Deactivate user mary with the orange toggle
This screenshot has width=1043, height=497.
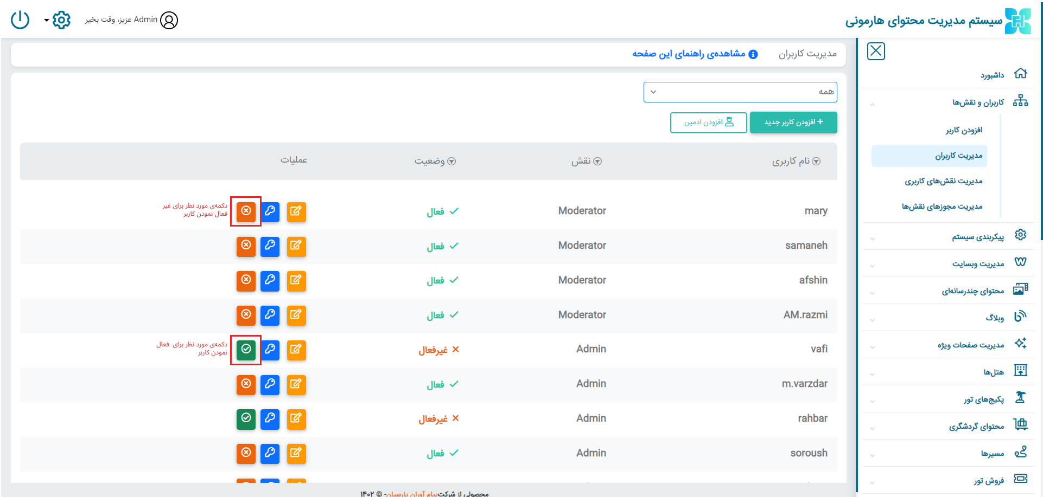point(246,211)
